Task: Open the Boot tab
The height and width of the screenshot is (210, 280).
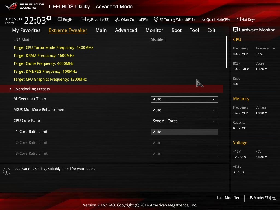Action: pos(176,30)
